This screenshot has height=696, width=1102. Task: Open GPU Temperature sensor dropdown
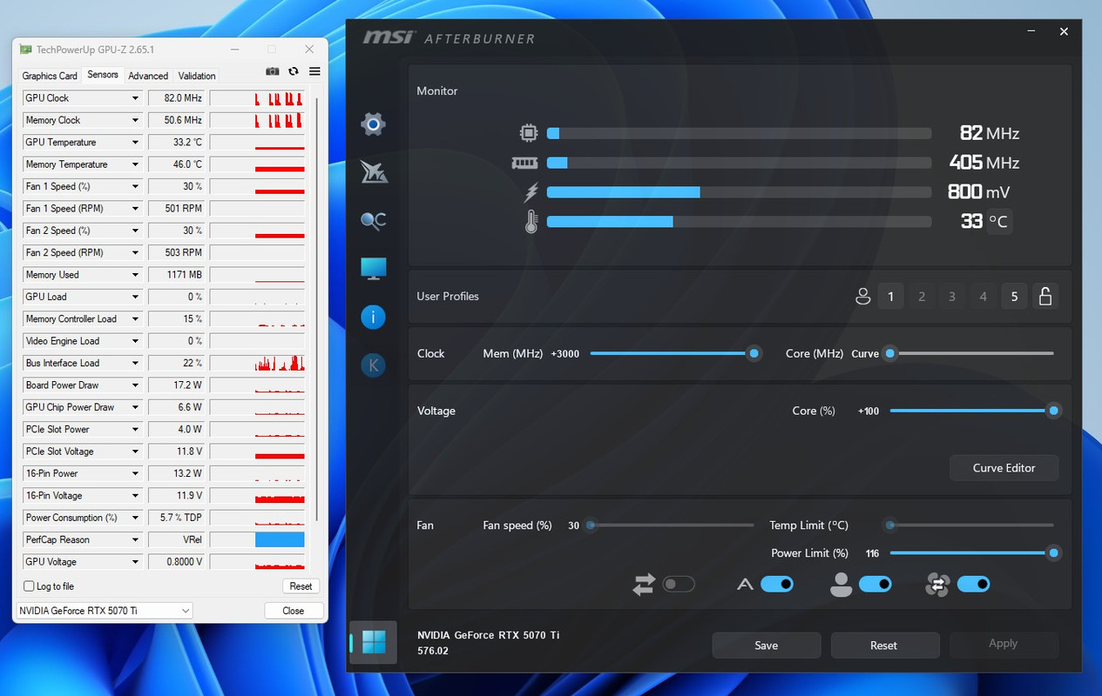(x=135, y=143)
